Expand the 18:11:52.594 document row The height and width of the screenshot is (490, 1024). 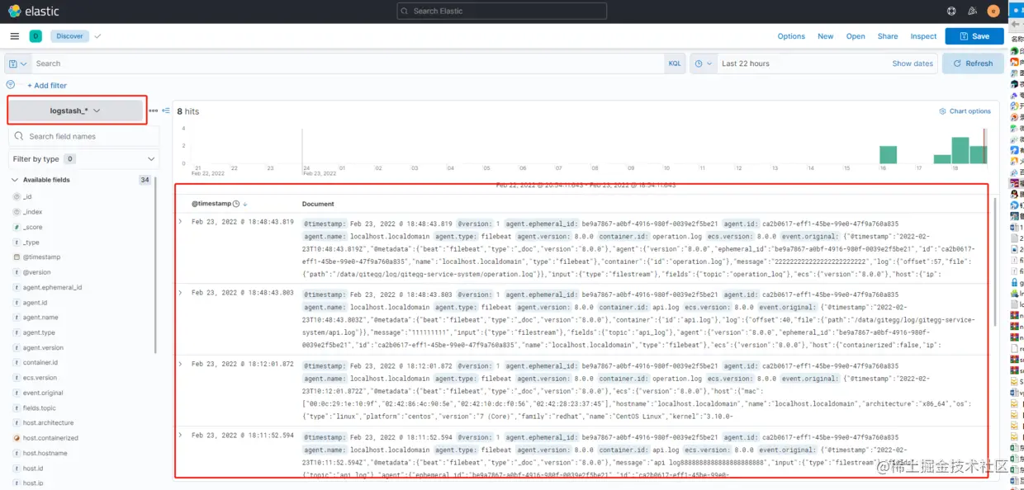[180, 435]
